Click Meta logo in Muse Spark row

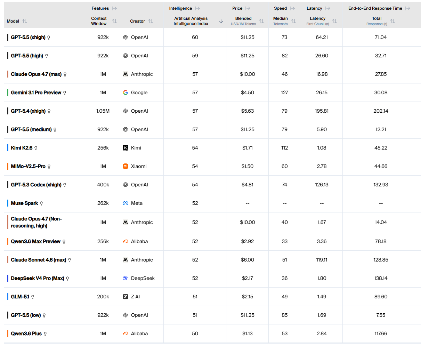tap(126, 203)
